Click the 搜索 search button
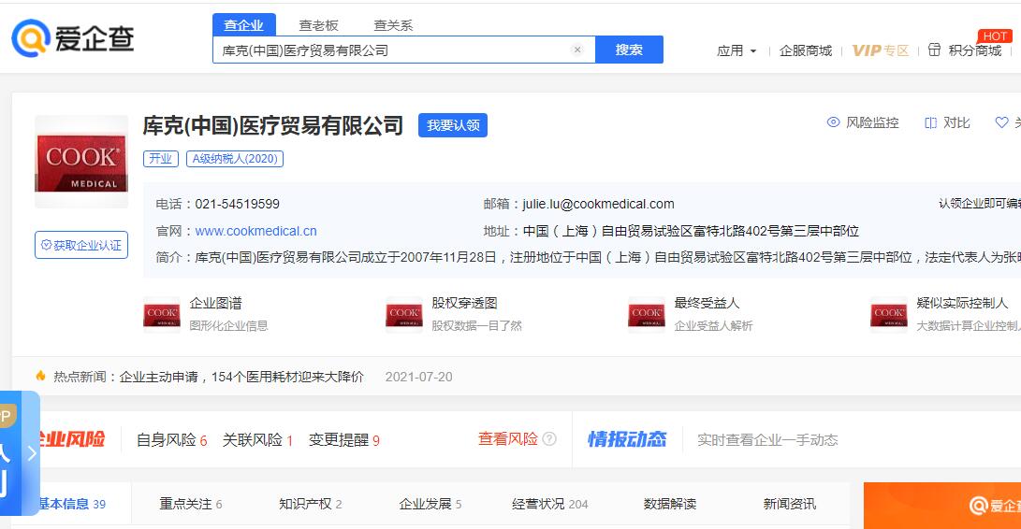The width and height of the screenshot is (1021, 529). (x=629, y=50)
